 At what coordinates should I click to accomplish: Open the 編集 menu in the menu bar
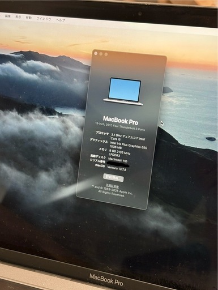point(8,16)
